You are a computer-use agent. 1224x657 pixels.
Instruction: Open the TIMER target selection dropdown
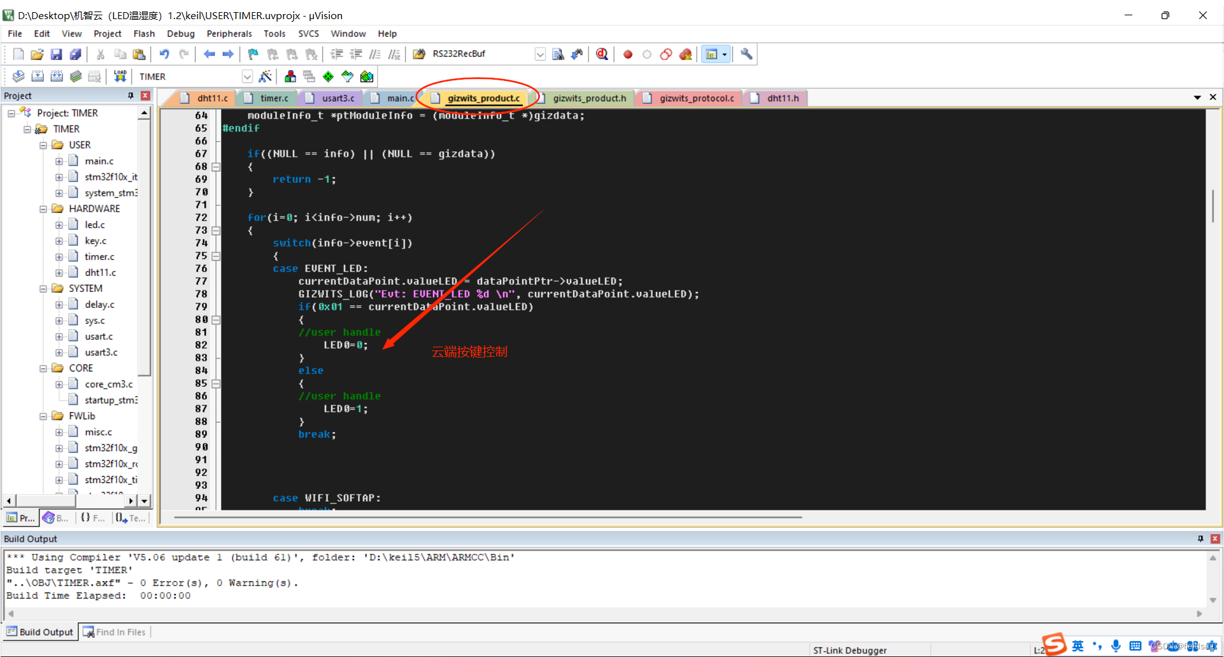click(247, 76)
